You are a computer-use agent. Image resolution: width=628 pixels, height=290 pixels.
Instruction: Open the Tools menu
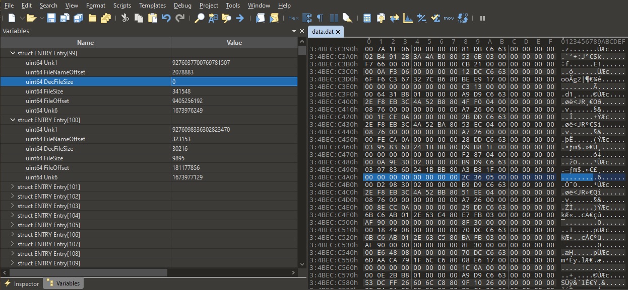233,6
